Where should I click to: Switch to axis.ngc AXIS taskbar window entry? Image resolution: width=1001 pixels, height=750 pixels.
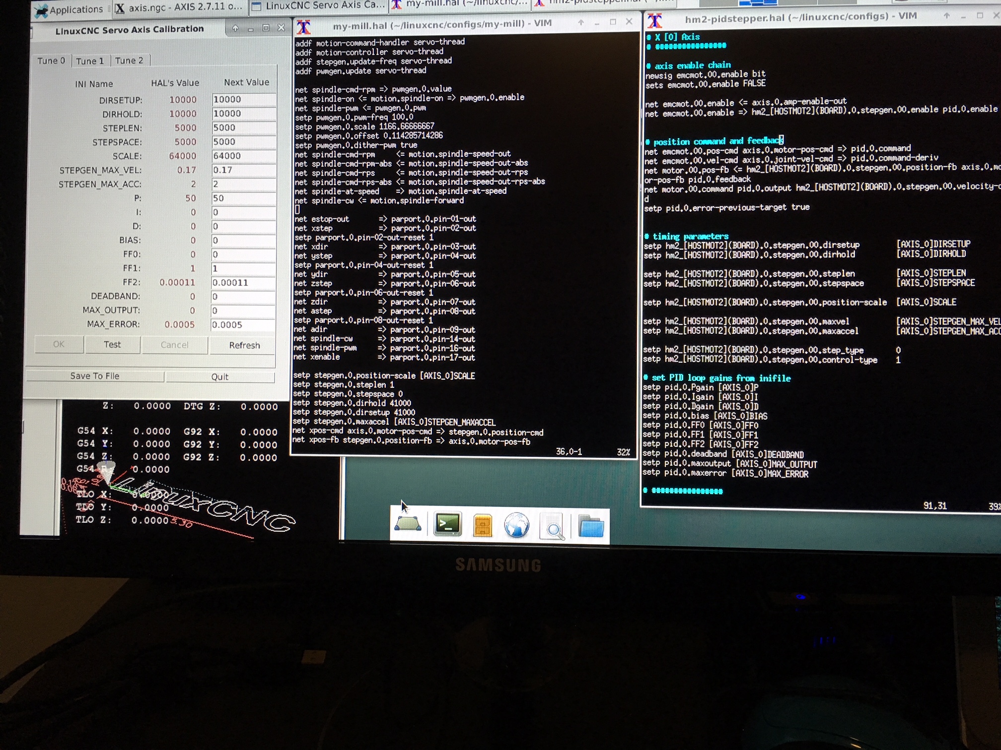(x=179, y=7)
